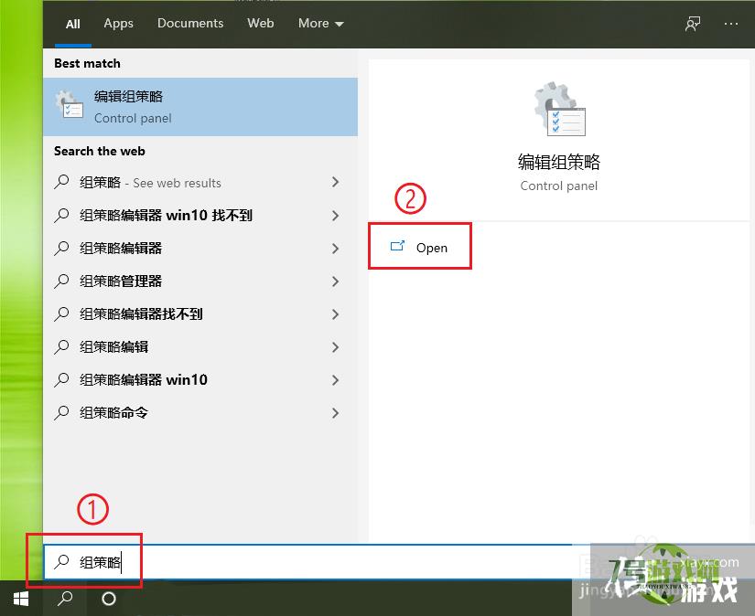Select the suggestion row ending in 组策略编辑器 win10
Image resolution: width=755 pixels, height=616 pixels.
200,380
